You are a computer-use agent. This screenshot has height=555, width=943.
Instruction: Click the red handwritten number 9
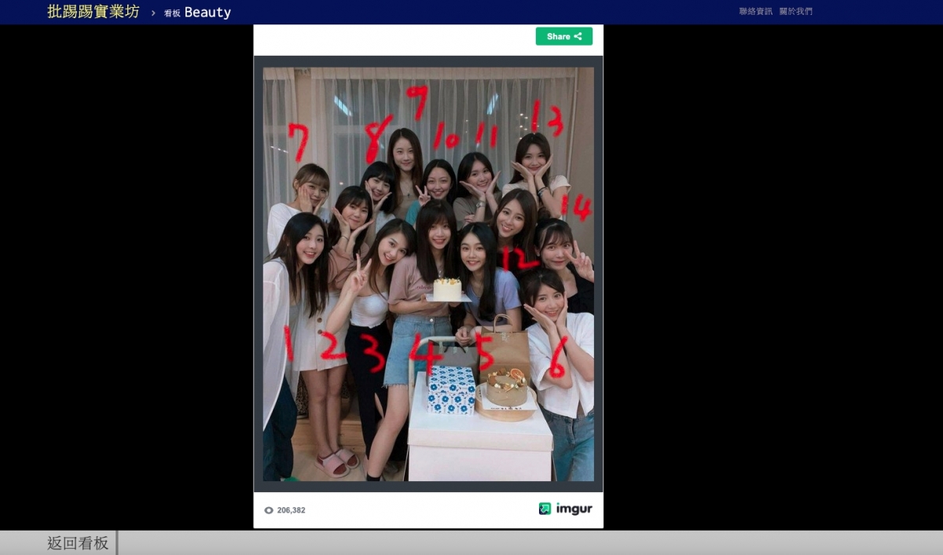click(418, 102)
